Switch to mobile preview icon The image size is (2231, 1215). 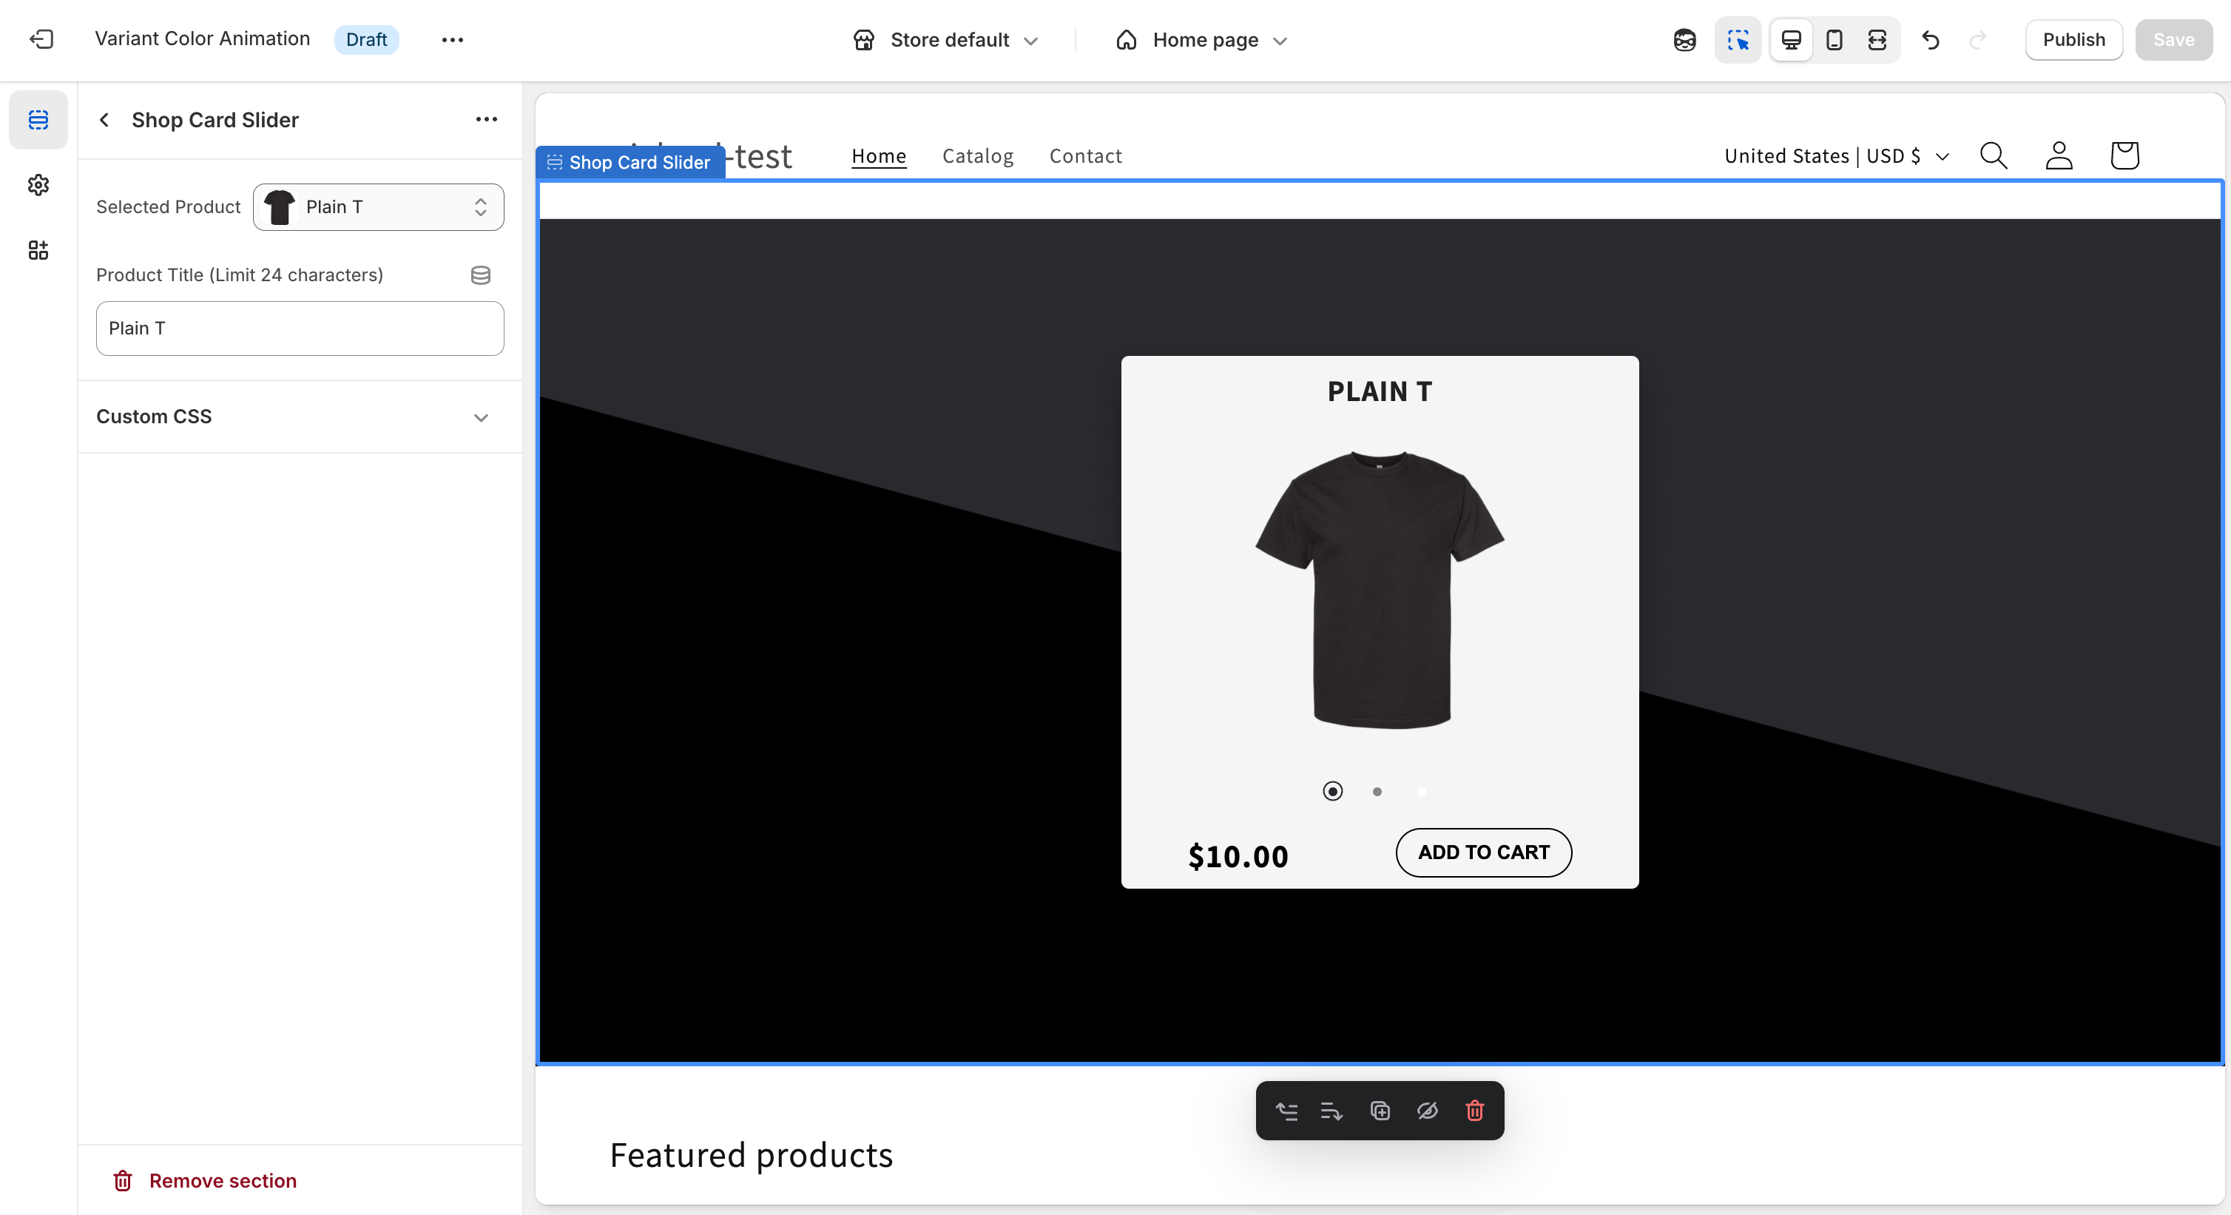[x=1834, y=40]
